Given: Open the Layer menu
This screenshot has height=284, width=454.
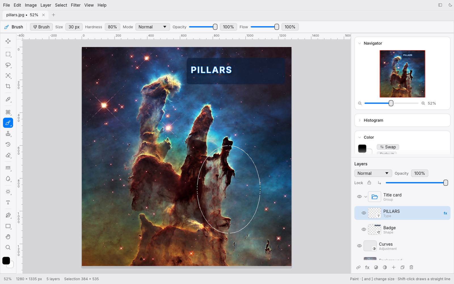Looking at the screenshot, I should [x=46, y=5].
